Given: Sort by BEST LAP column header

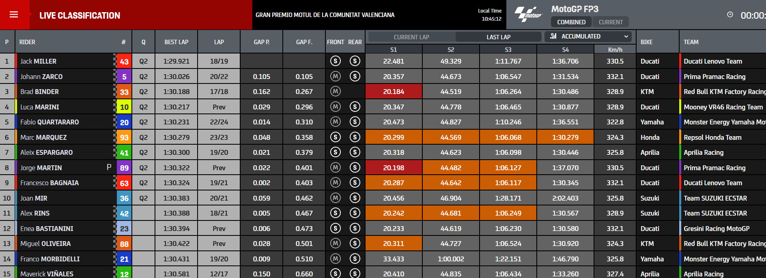Looking at the screenshot, I should click(176, 42).
